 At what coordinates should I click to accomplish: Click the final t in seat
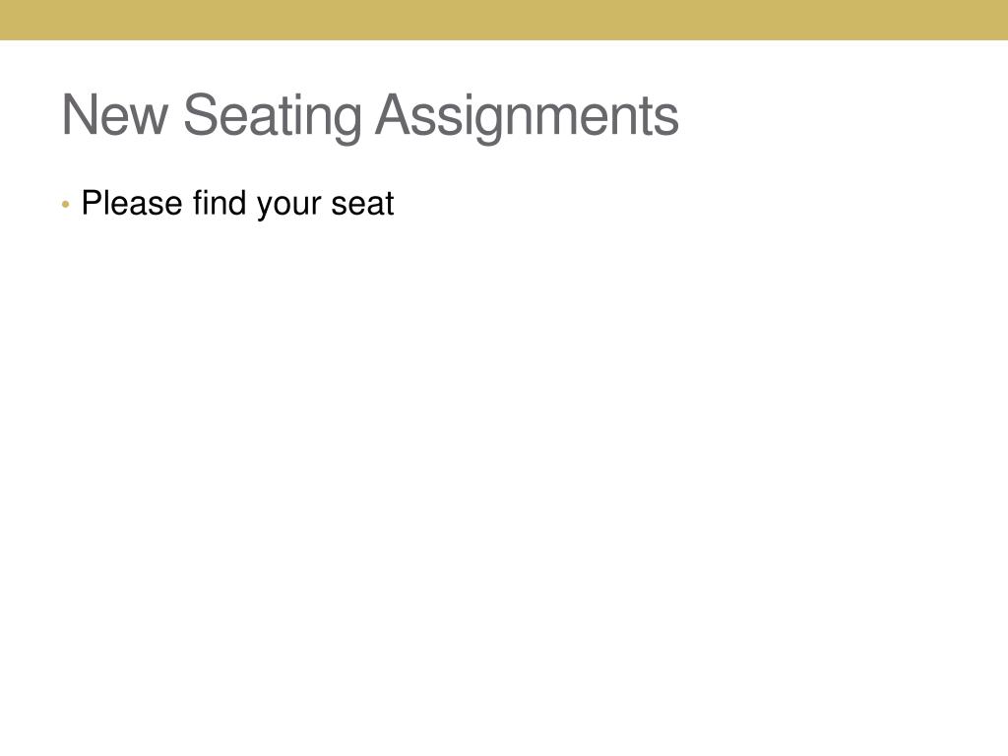(389, 205)
